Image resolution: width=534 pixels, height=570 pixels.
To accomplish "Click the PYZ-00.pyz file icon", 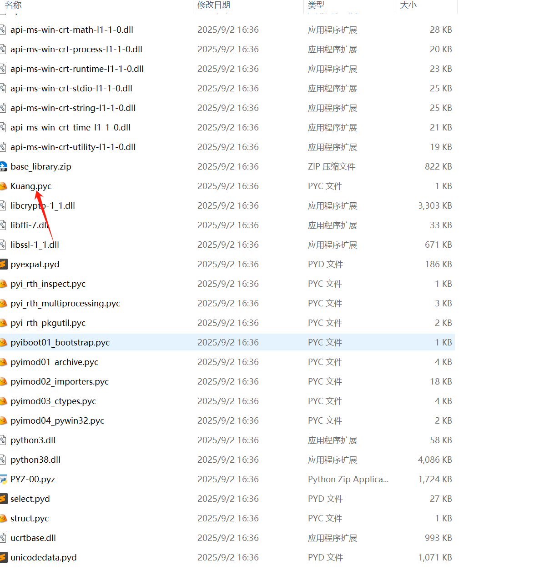I will click(x=3, y=480).
